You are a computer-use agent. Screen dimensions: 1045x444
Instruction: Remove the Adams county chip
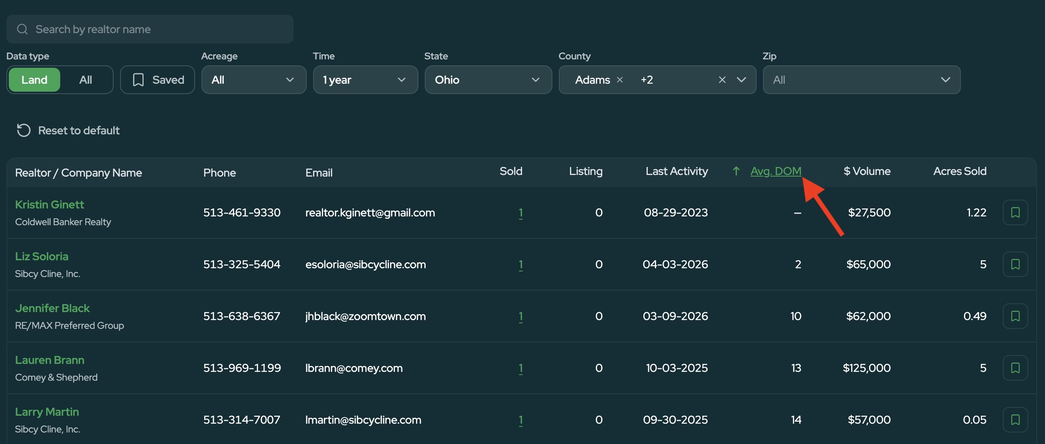pos(619,80)
